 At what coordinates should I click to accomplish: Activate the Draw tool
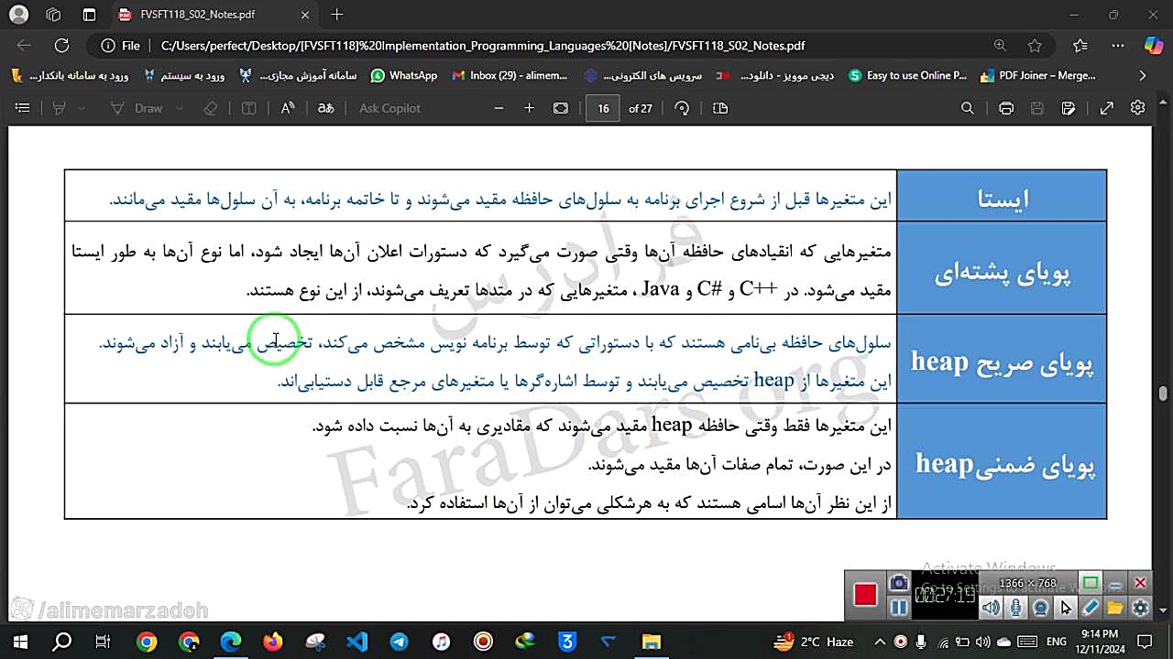(x=137, y=108)
